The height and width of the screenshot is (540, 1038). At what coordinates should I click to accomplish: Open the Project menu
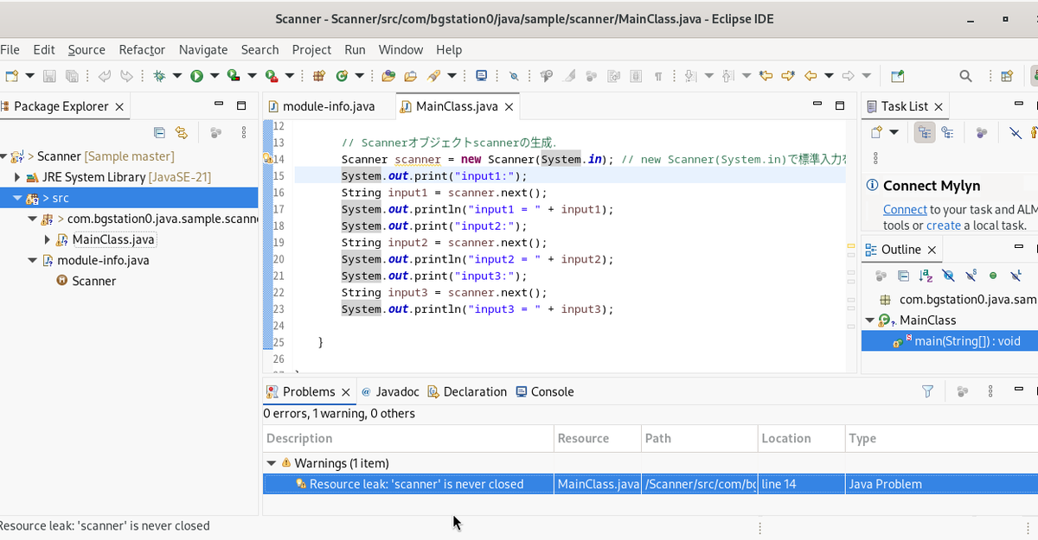pyautogui.click(x=311, y=49)
